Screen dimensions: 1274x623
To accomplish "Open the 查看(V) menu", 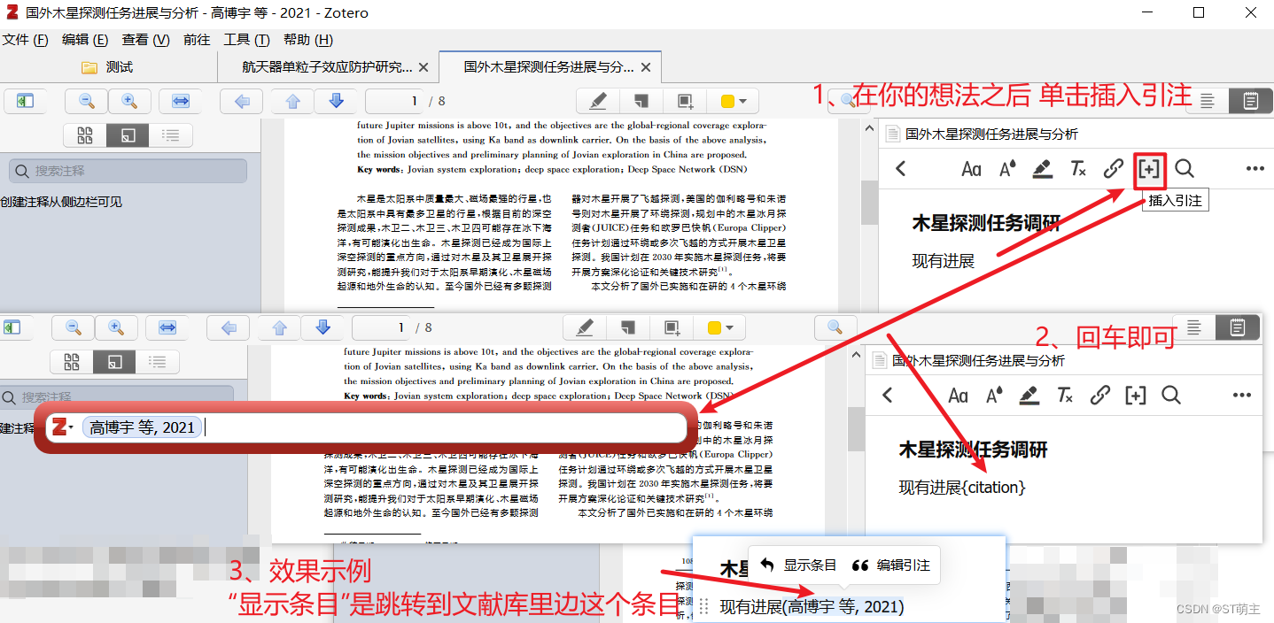I will click(146, 40).
